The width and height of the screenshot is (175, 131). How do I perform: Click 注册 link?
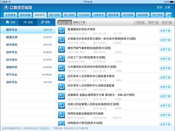coord(167,7)
